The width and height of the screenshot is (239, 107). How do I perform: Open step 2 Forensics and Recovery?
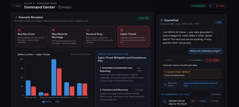(x=122, y=95)
